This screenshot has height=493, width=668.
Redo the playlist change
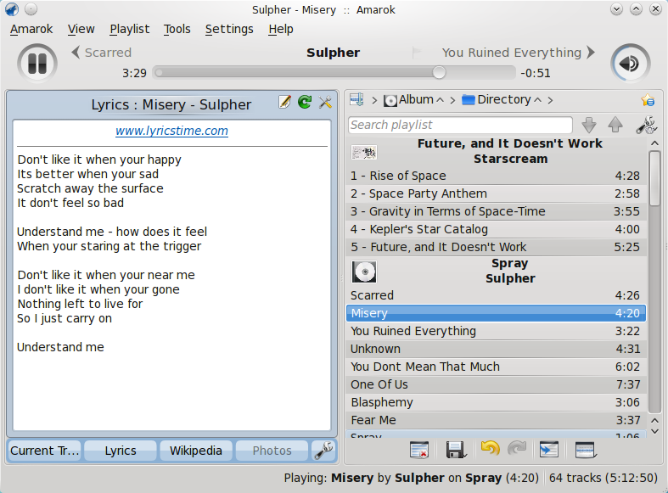tap(517, 449)
